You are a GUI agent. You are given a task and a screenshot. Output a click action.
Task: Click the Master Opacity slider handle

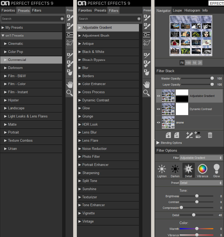[212, 78]
